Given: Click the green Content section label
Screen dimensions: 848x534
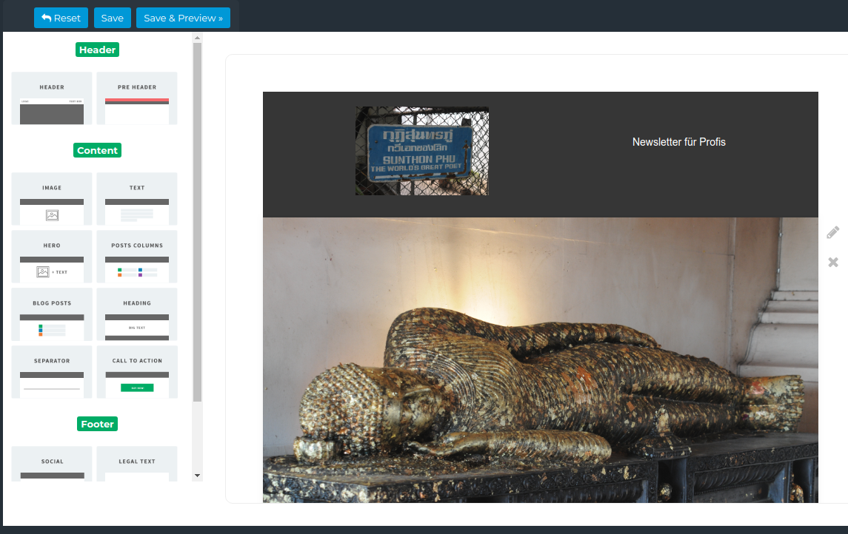Looking at the screenshot, I should tap(97, 150).
